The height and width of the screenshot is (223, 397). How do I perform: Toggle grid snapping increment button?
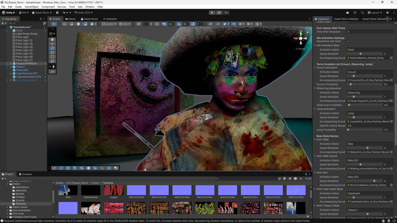(x=157, y=24)
